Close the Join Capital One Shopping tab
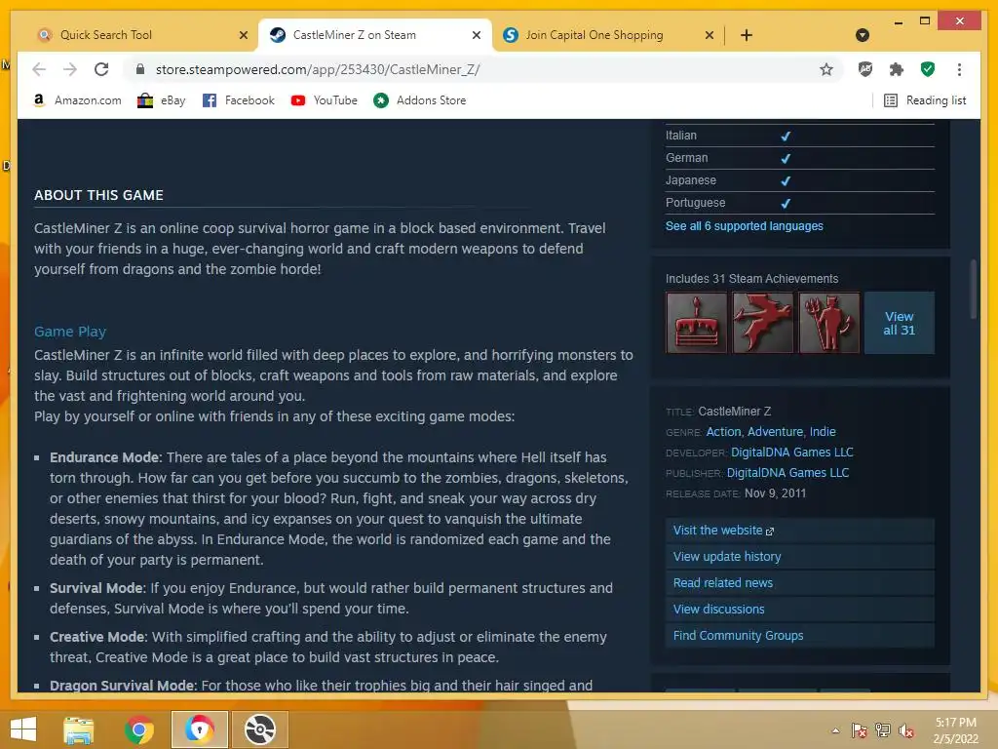The width and height of the screenshot is (998, 749). (x=710, y=35)
